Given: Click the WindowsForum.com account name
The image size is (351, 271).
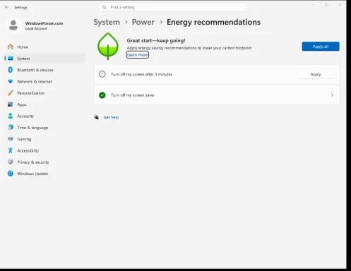Looking at the screenshot, I should tap(44, 23).
